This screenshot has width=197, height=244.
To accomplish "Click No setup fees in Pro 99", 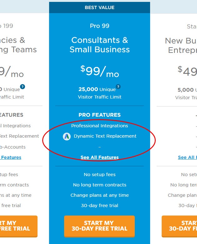I will click(x=99, y=175).
